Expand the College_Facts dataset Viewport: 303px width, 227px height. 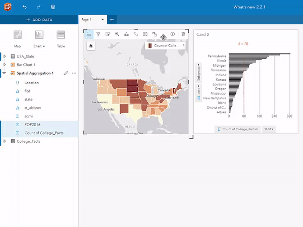point(5,141)
